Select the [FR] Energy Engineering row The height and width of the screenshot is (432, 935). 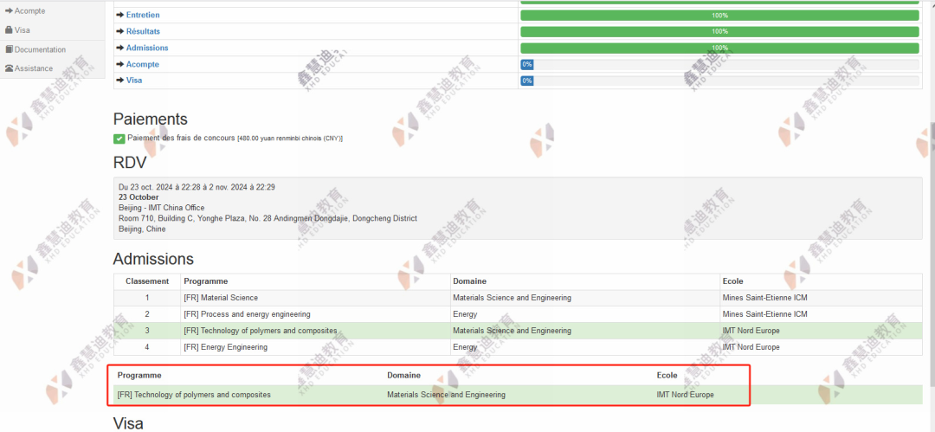pyautogui.click(x=519, y=346)
